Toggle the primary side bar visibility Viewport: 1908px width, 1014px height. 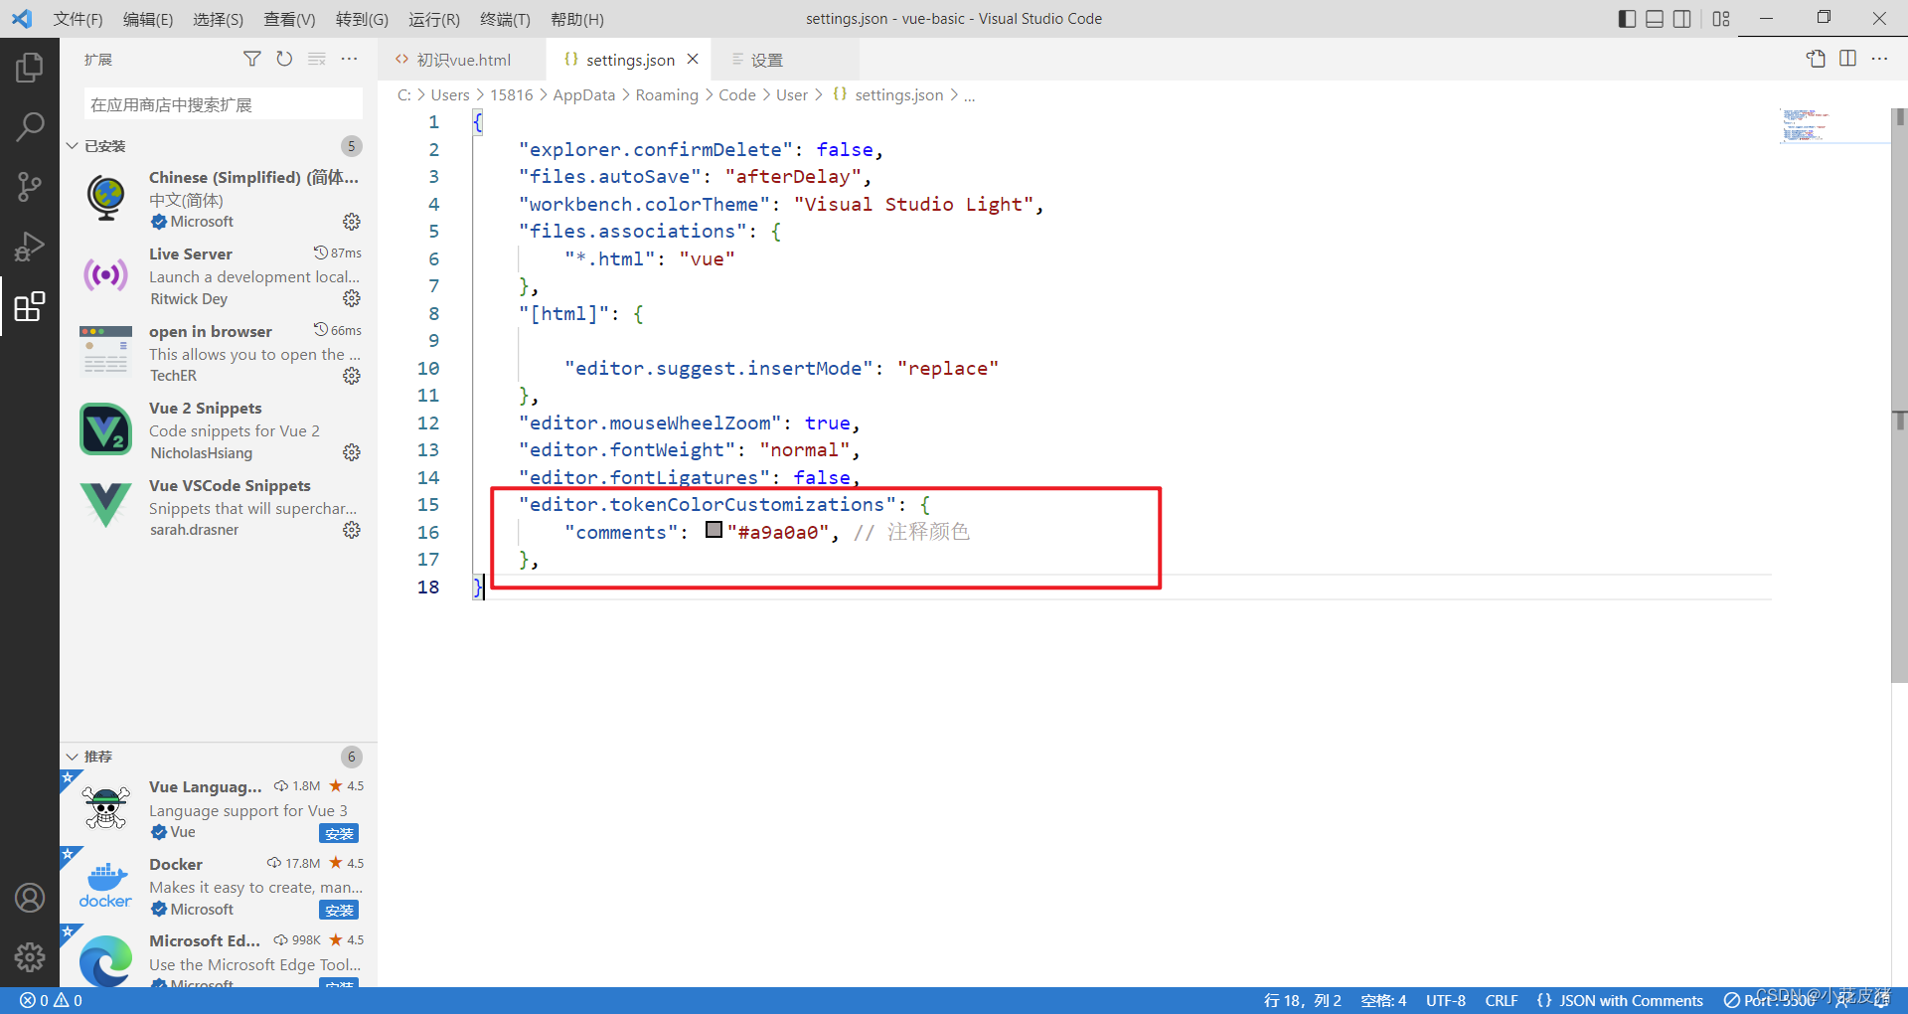coord(1626,18)
